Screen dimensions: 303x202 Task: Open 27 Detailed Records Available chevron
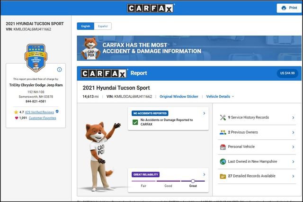point(293,176)
